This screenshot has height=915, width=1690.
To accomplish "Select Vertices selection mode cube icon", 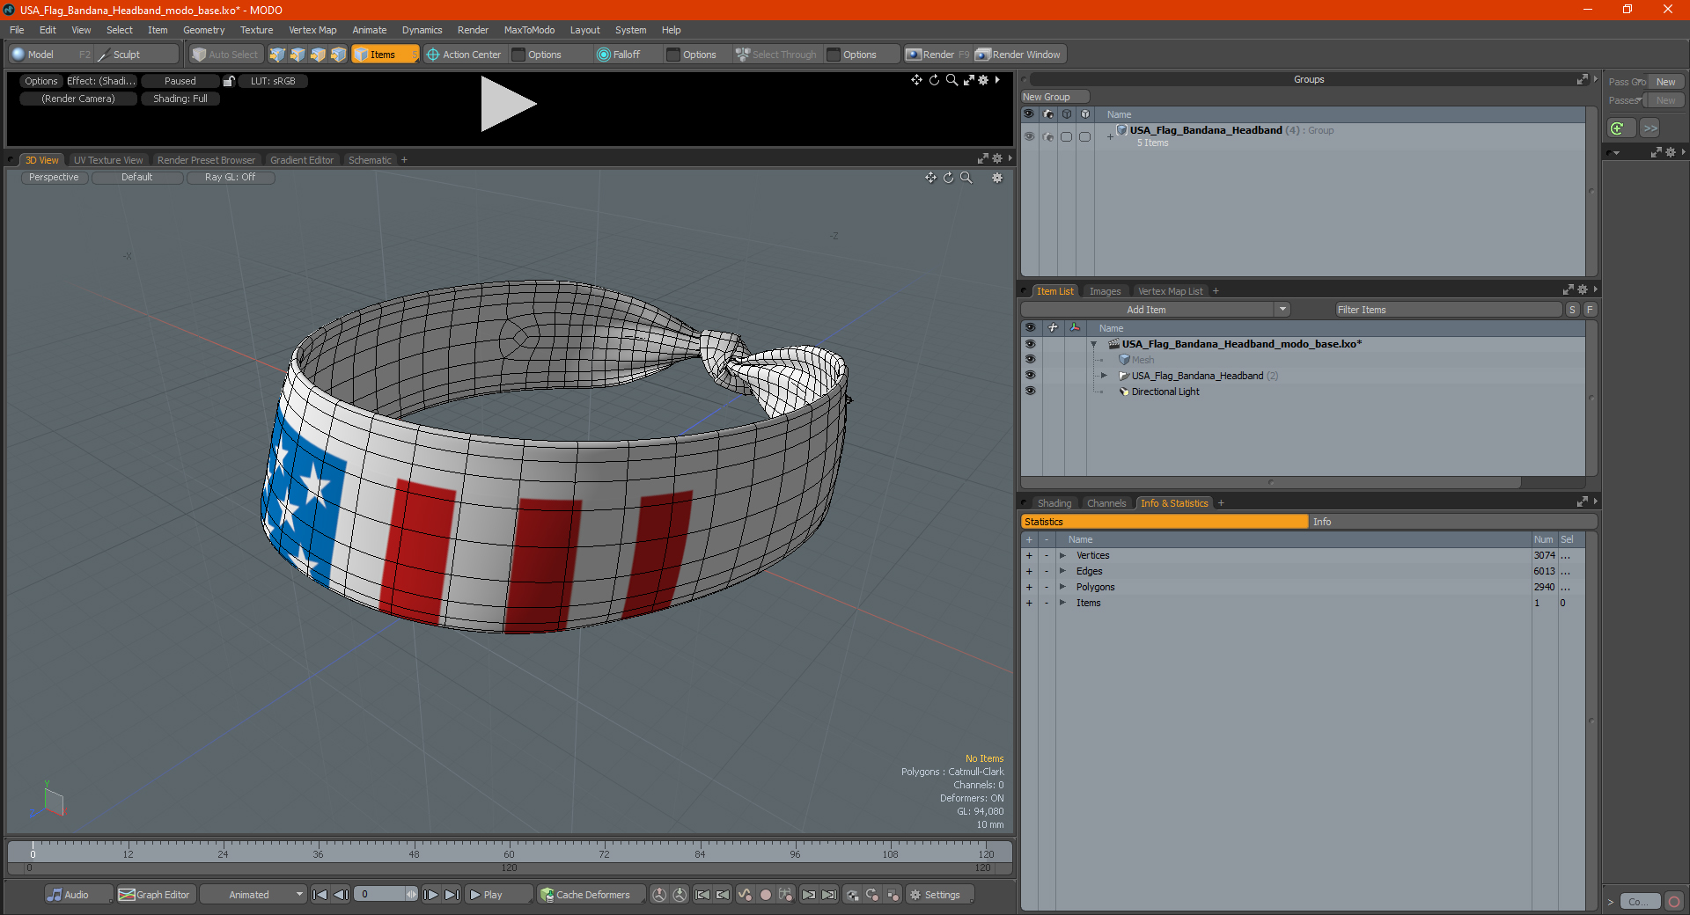I will (277, 55).
